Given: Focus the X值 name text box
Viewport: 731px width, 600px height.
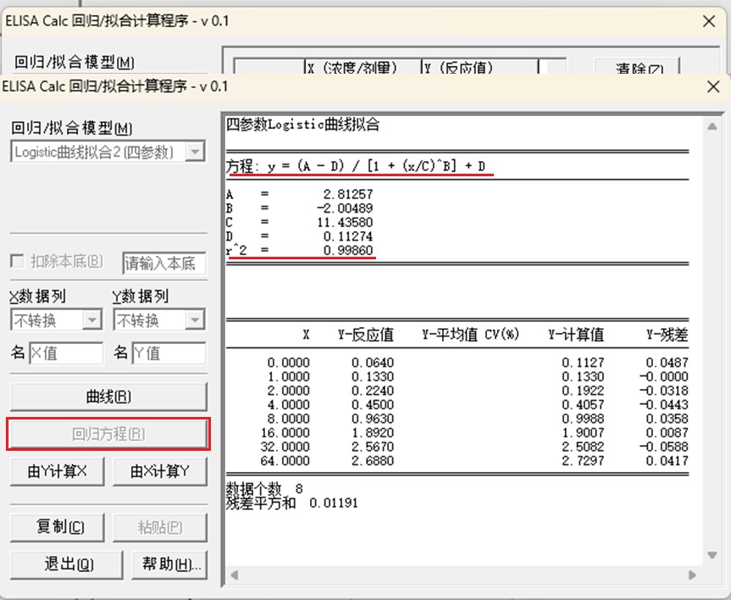Looking at the screenshot, I should 65,353.
